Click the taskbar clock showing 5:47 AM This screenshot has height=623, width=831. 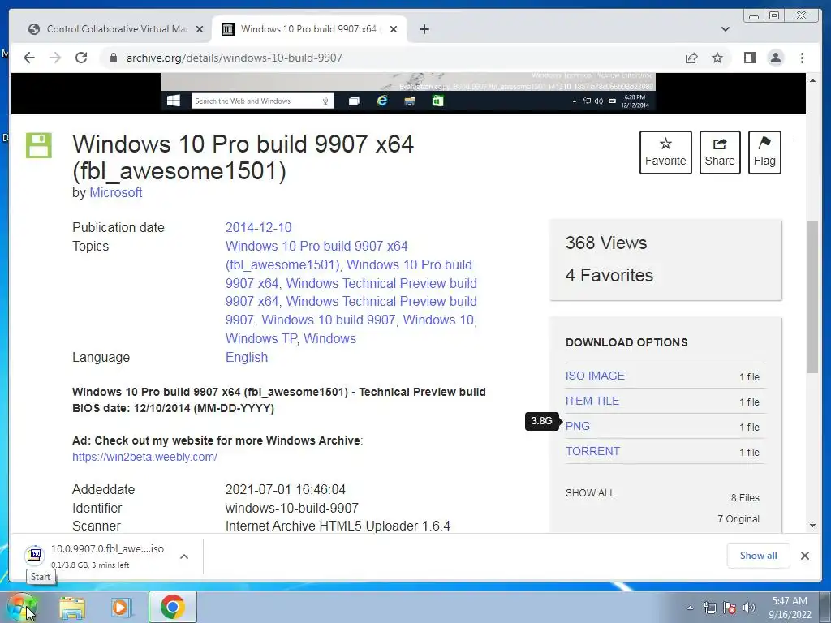pyautogui.click(x=790, y=608)
